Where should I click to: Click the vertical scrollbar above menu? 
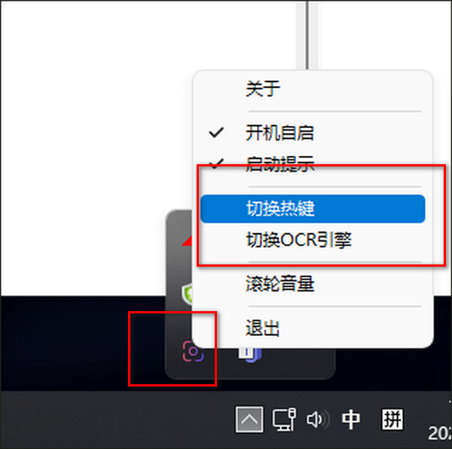click(x=307, y=35)
